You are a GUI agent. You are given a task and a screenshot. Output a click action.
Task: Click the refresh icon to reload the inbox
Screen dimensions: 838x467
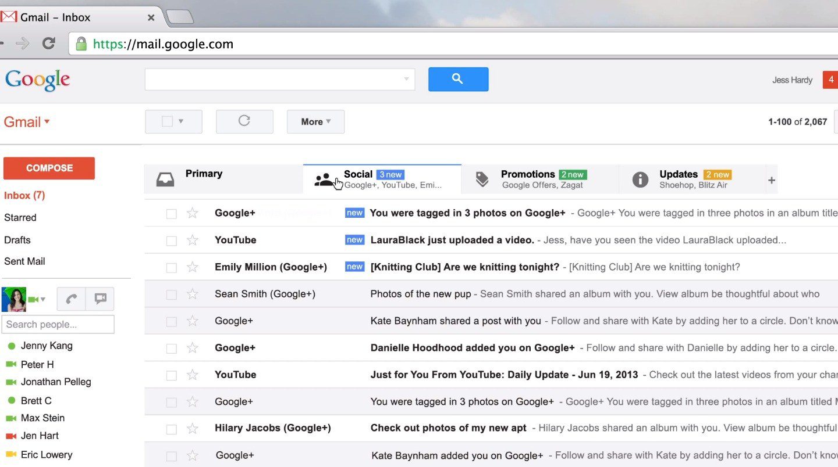pyautogui.click(x=244, y=121)
